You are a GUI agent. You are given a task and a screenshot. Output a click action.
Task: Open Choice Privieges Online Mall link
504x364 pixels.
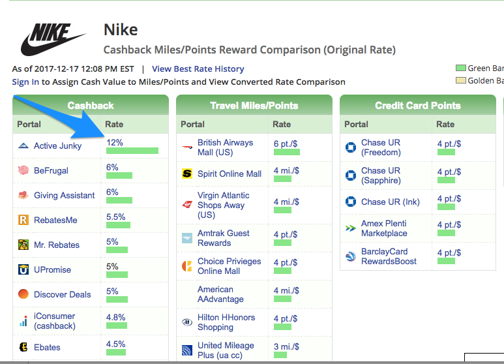pos(229,266)
